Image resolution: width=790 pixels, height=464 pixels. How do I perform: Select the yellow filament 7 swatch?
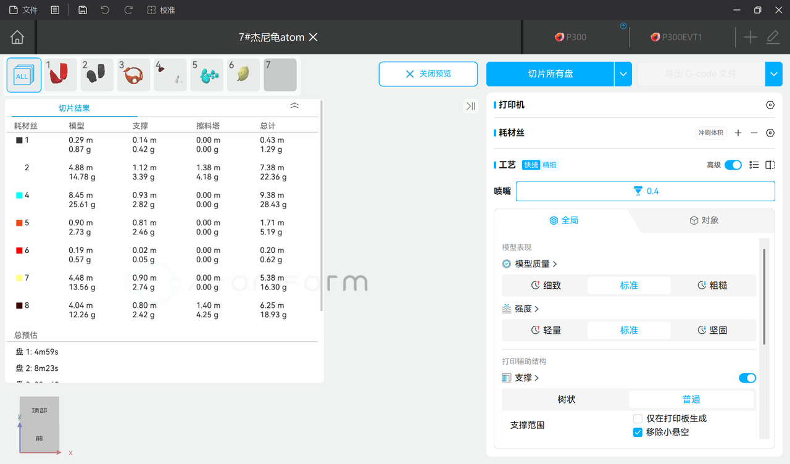click(19, 278)
